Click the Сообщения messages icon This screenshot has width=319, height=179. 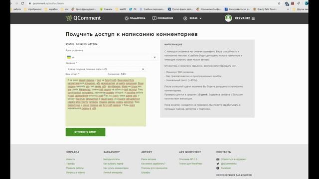point(155,18)
